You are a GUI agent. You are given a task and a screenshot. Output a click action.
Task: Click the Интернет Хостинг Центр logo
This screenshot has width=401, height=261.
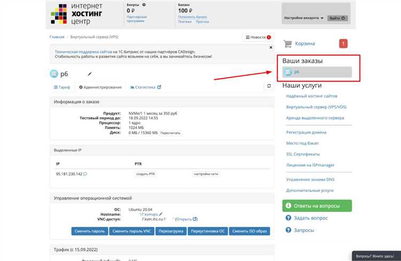tap(76, 14)
